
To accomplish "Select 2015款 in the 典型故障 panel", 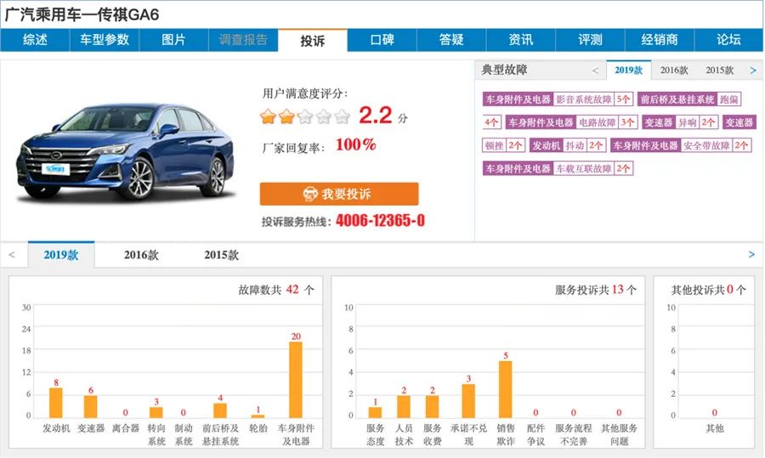I will tap(719, 71).
